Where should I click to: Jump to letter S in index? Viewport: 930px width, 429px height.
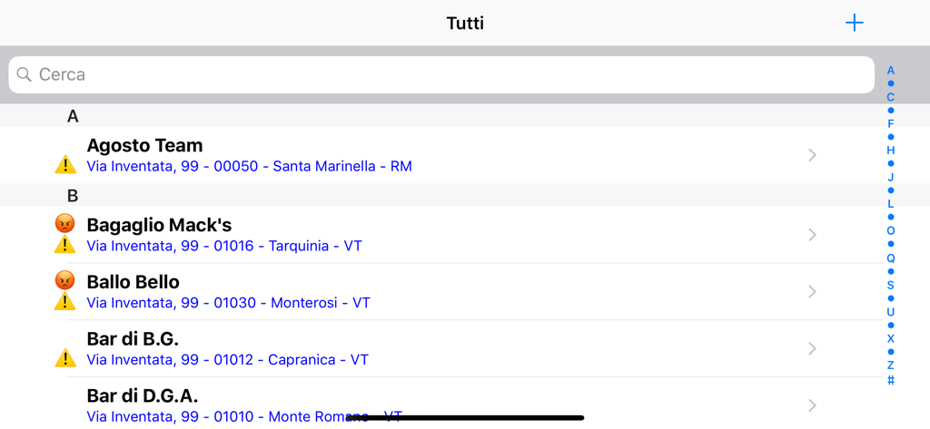tap(891, 285)
